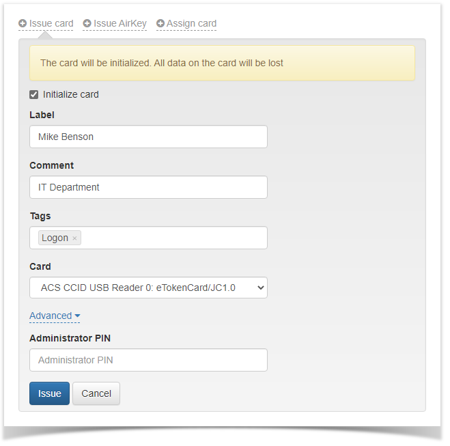Image resolution: width=450 pixels, height=446 pixels.
Task: Click the arrow of the Card select box
Action: pos(259,288)
